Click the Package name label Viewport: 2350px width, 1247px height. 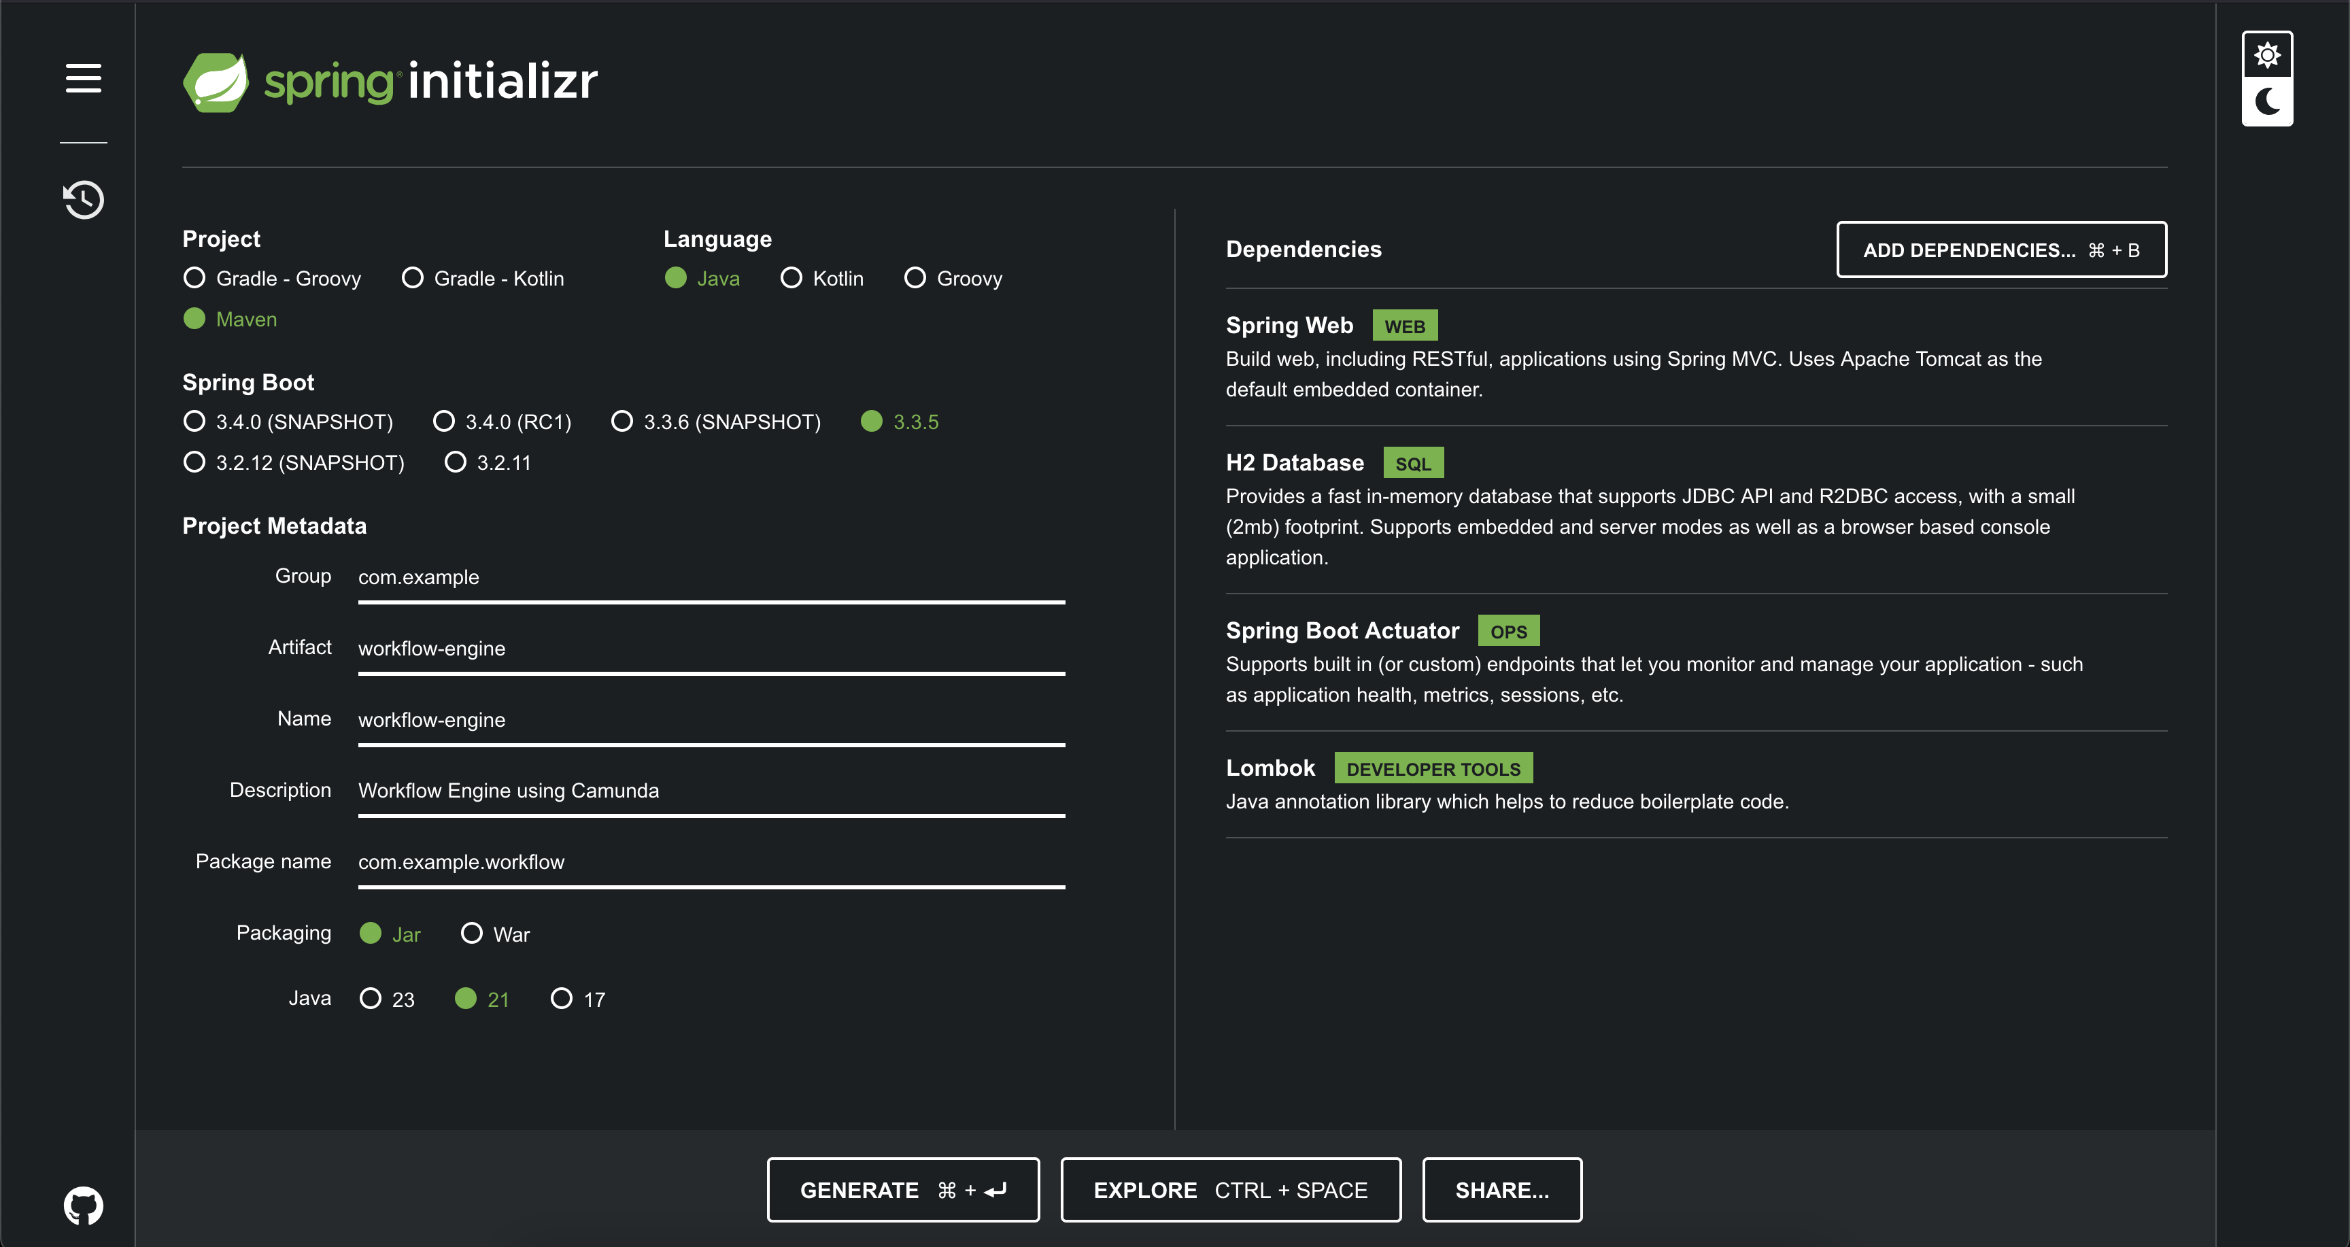pos(264,862)
